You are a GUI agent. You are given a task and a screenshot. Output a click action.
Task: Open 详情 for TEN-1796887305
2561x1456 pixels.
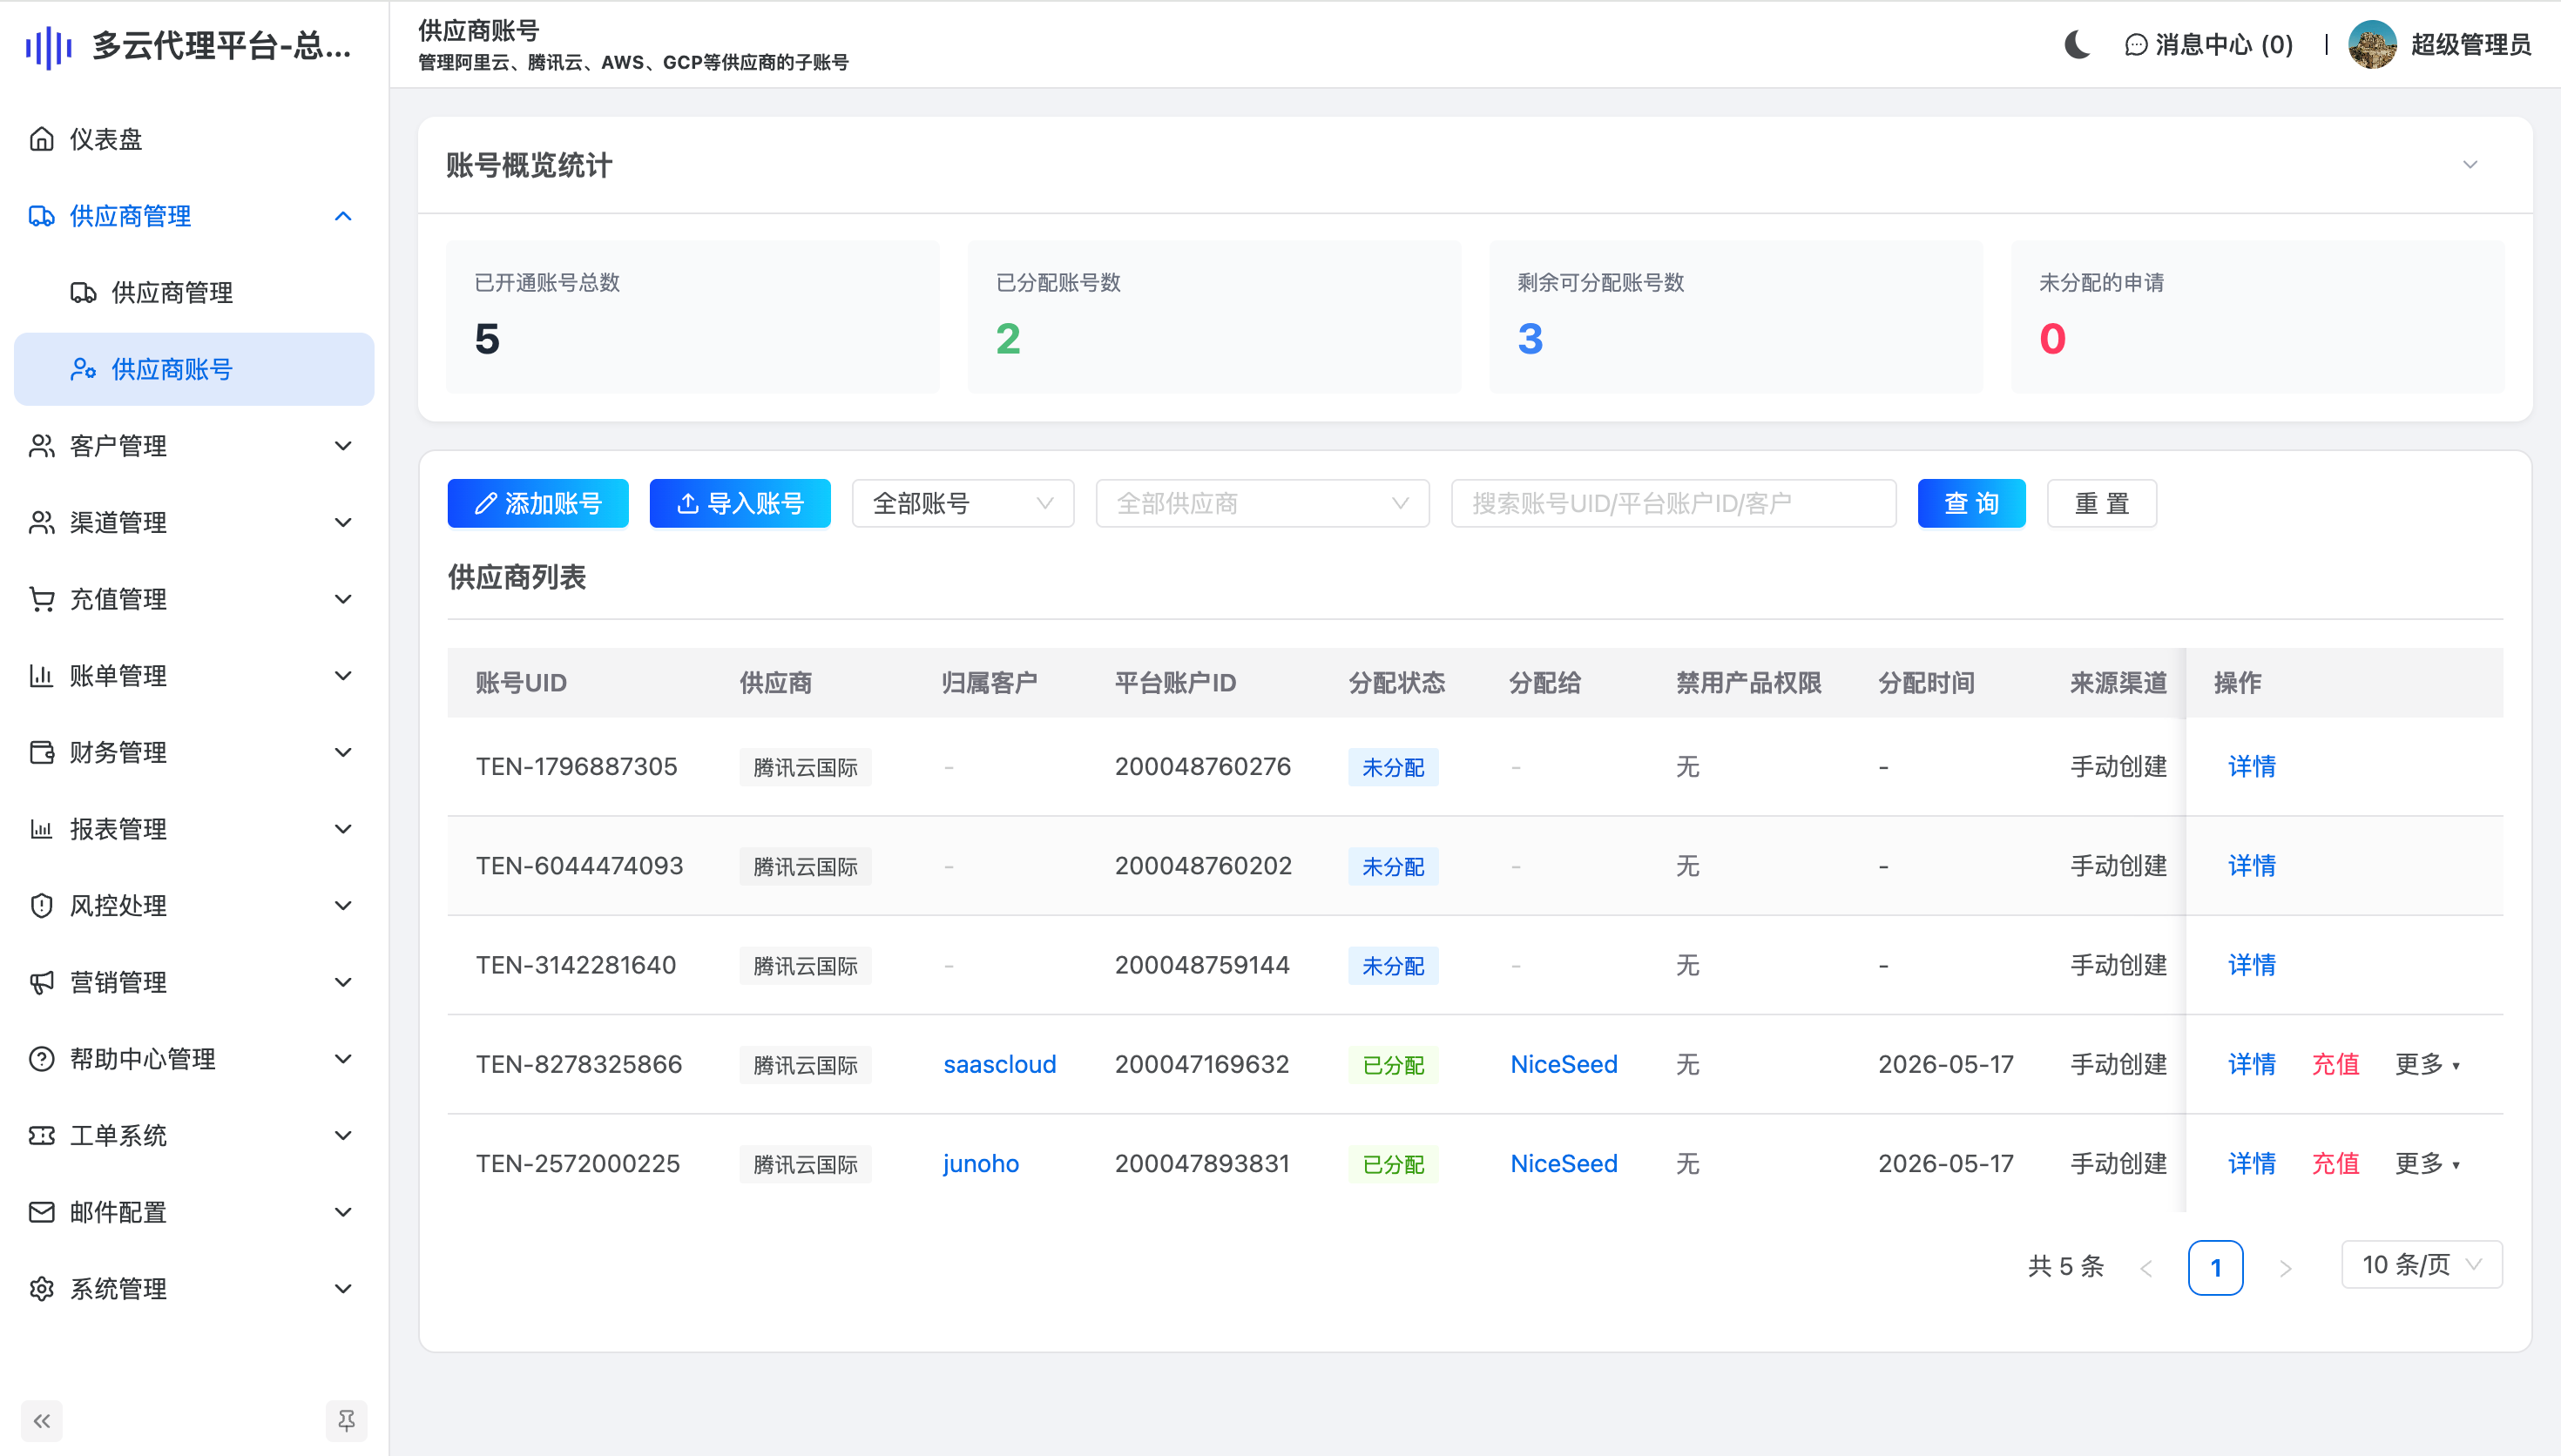coord(2252,767)
